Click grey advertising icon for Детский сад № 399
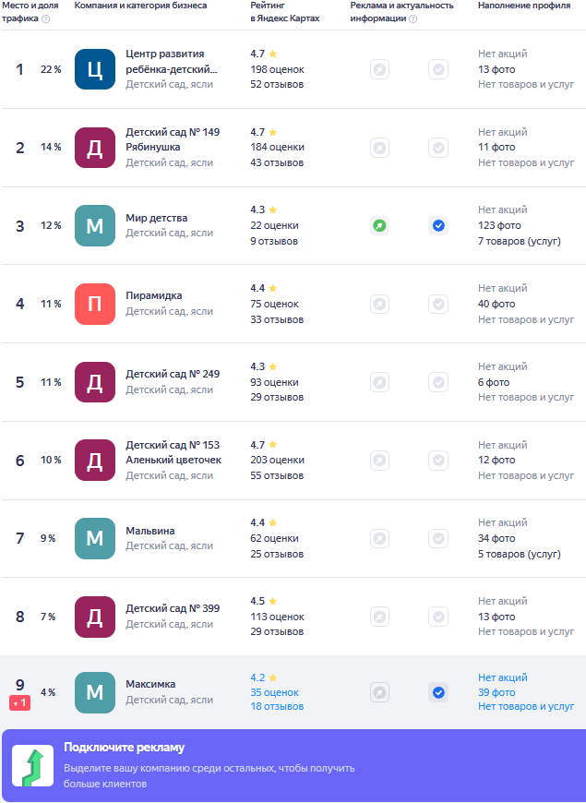The width and height of the screenshot is (586, 803). 379,617
